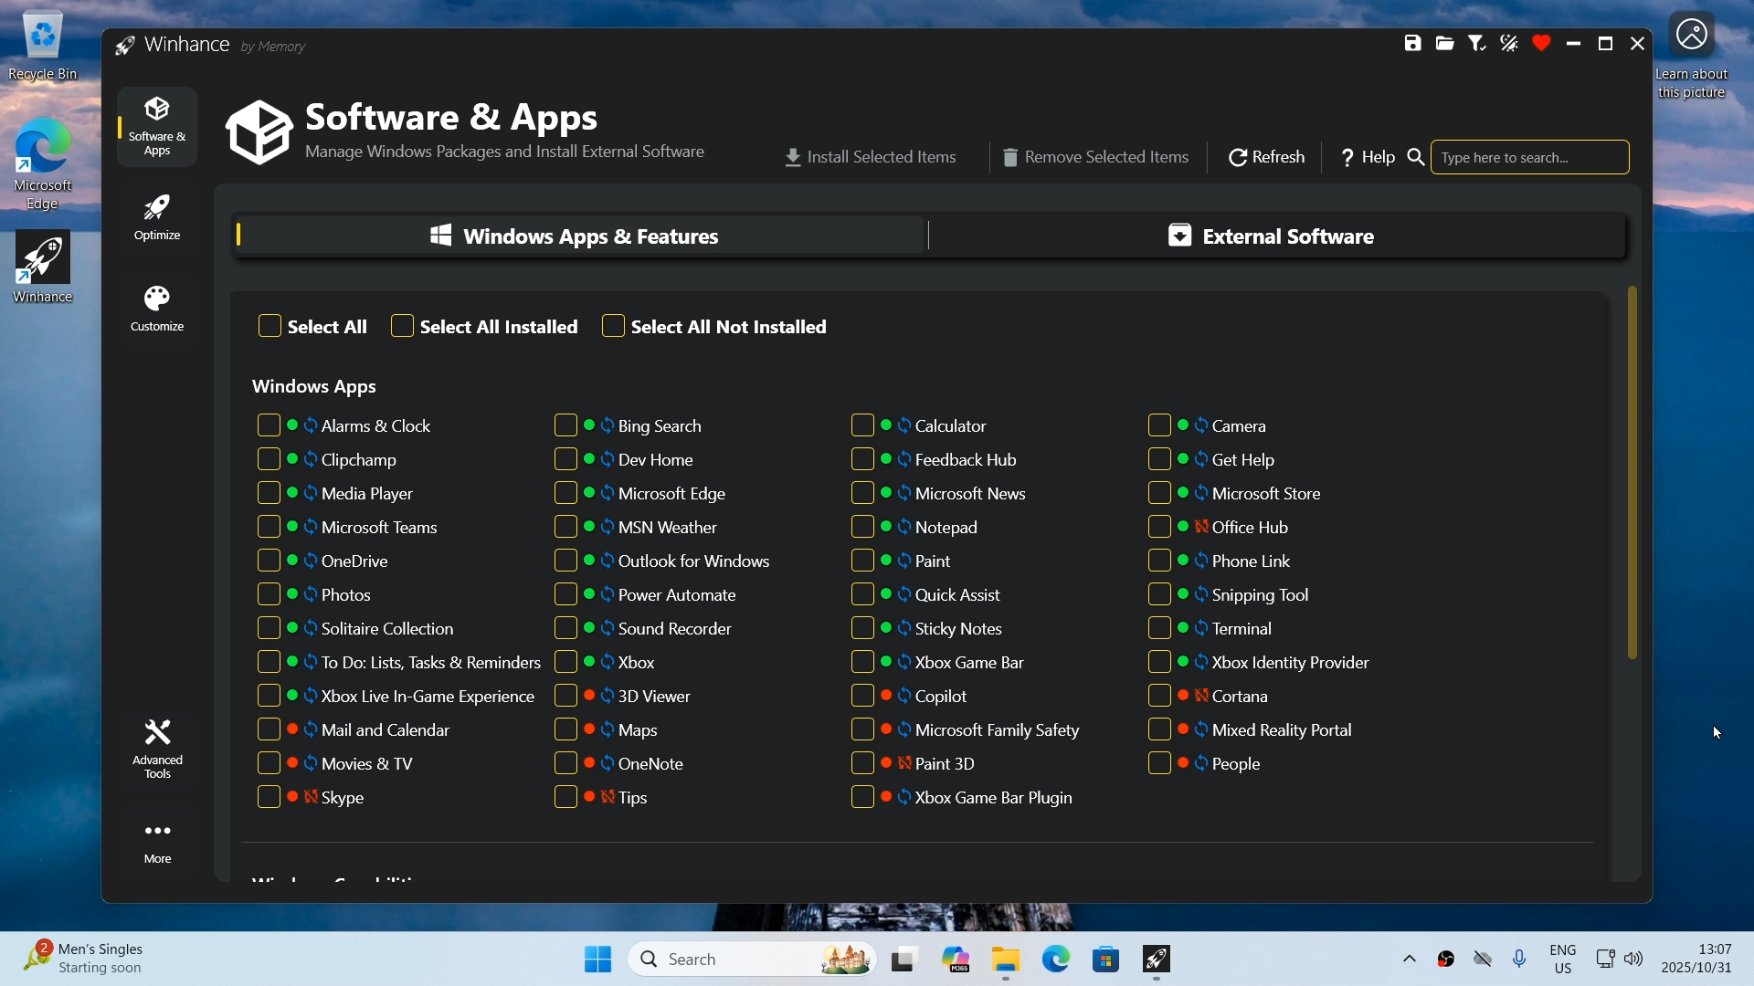Click the heart donate icon
Viewport: 1754px width, 986px height.
pyautogui.click(x=1540, y=43)
